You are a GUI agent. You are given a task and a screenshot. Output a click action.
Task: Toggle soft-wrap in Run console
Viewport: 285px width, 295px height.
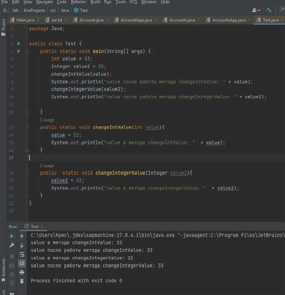tap(22, 254)
